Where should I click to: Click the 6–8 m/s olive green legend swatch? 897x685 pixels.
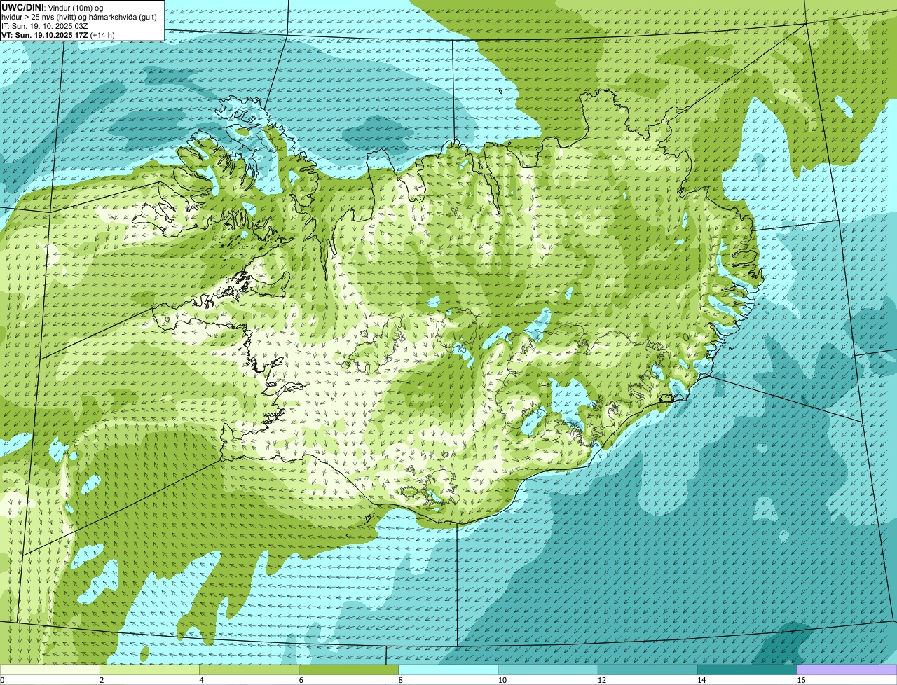348,670
